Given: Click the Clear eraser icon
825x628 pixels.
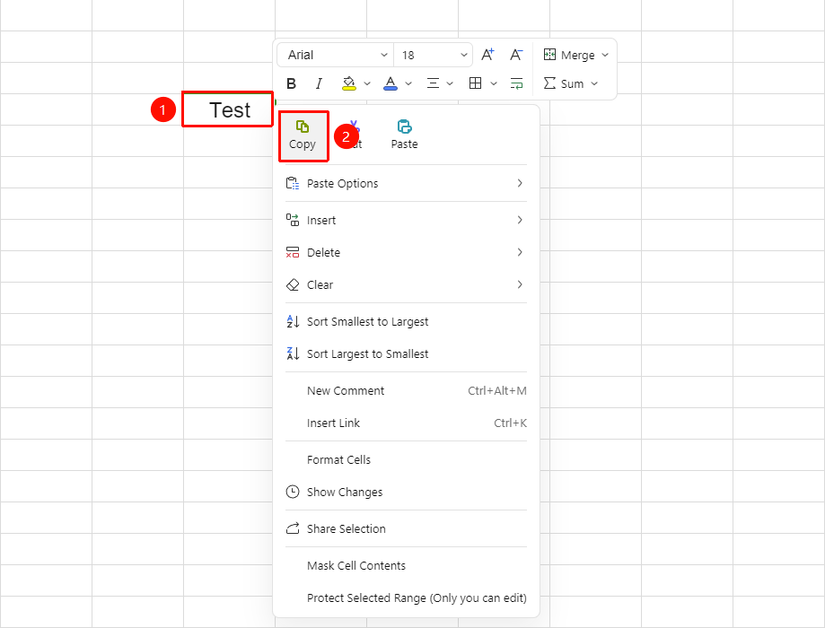Looking at the screenshot, I should (x=293, y=284).
